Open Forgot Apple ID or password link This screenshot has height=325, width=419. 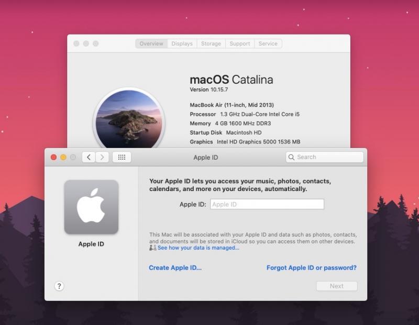[x=312, y=267]
